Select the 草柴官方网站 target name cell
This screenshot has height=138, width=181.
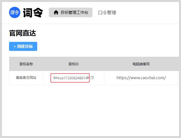[x=26, y=78]
